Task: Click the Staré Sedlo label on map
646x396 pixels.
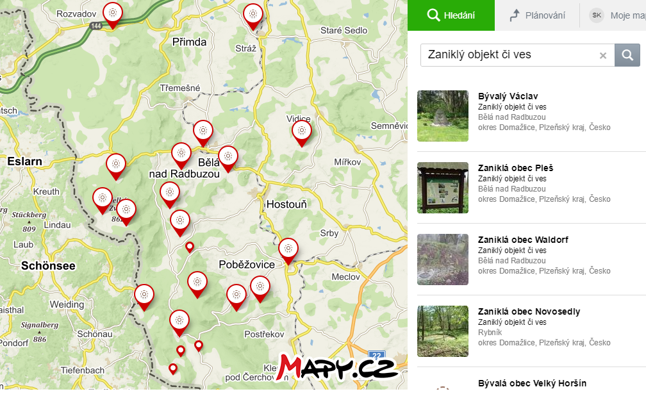Action: (344, 31)
